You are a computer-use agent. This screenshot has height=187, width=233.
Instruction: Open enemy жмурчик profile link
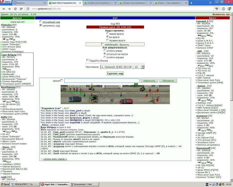coord(202,116)
